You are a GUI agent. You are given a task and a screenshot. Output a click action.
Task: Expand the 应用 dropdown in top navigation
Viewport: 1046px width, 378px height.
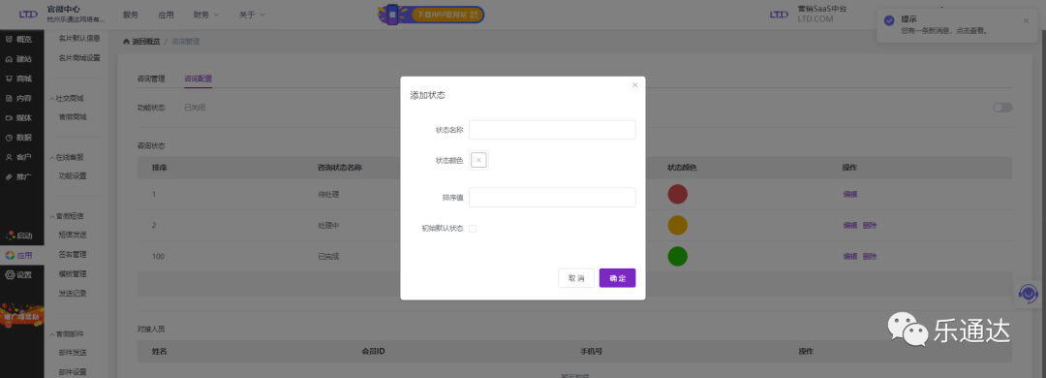[x=167, y=15]
